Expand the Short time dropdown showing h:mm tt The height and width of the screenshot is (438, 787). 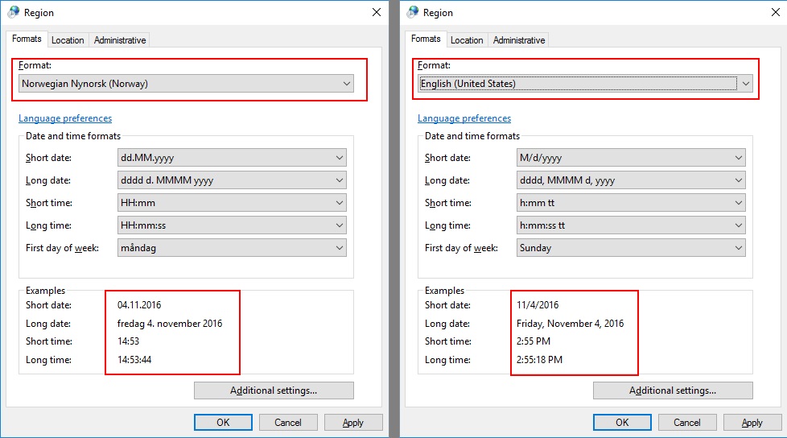[x=631, y=203]
